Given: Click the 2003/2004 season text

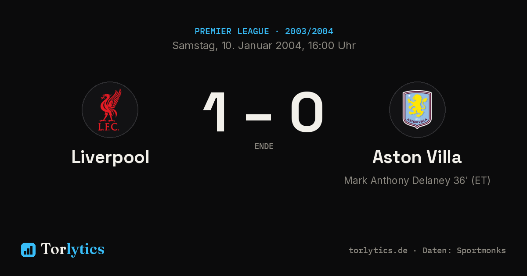Looking at the screenshot, I should click(309, 32).
